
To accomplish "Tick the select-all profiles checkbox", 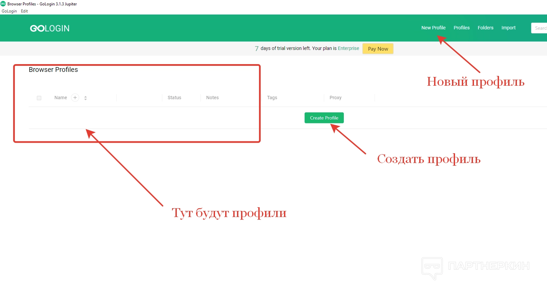I will 39,98.
